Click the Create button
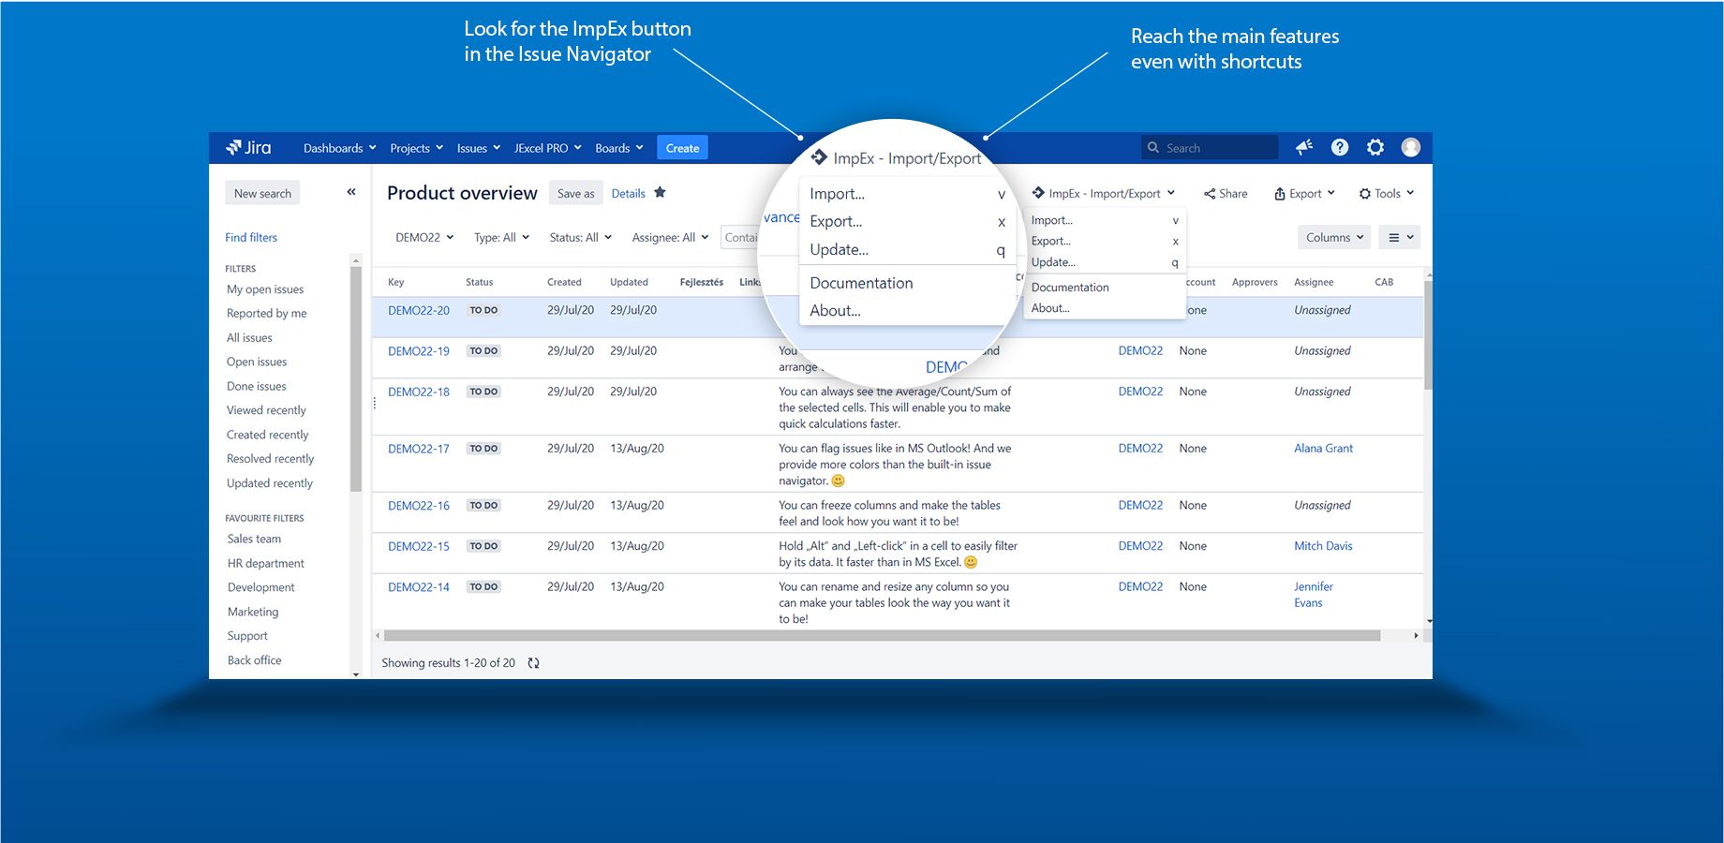Viewport: 1724px width, 843px height. [x=682, y=148]
